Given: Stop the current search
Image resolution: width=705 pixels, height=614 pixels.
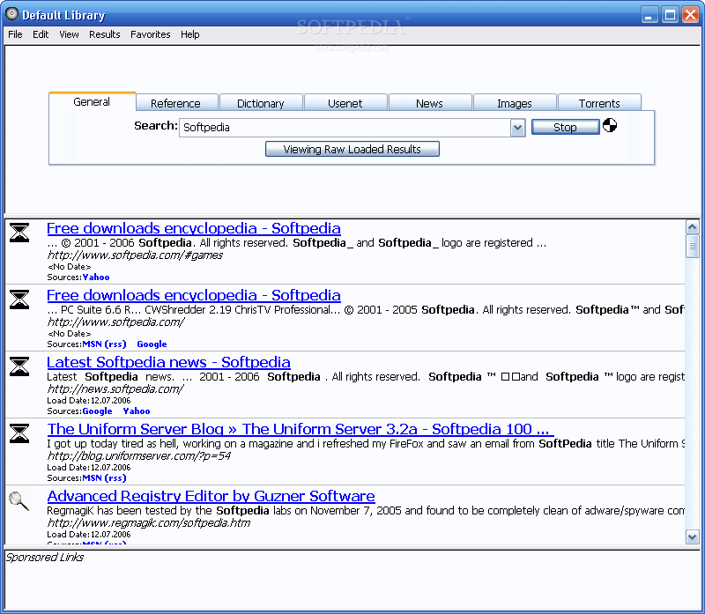Looking at the screenshot, I should tap(565, 127).
